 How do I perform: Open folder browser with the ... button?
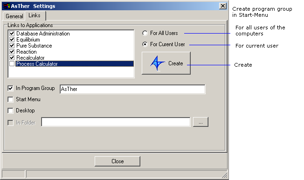point(200,122)
